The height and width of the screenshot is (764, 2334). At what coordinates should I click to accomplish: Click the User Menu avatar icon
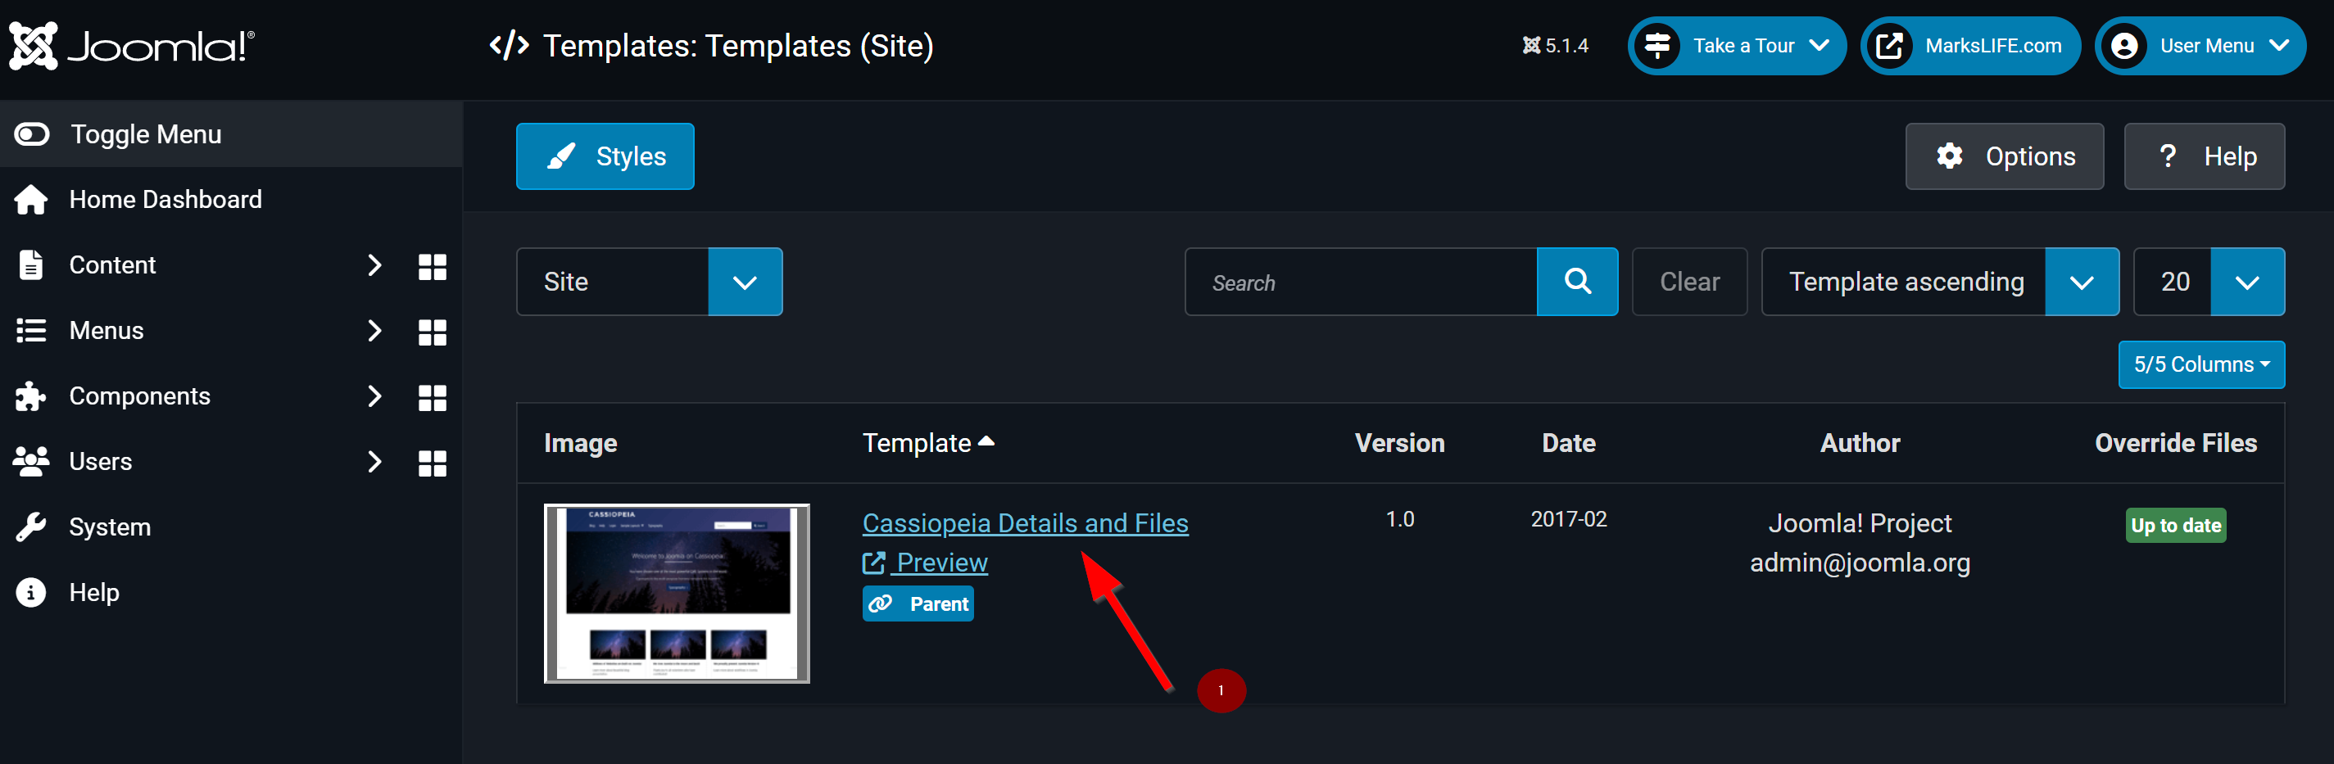click(x=2125, y=45)
